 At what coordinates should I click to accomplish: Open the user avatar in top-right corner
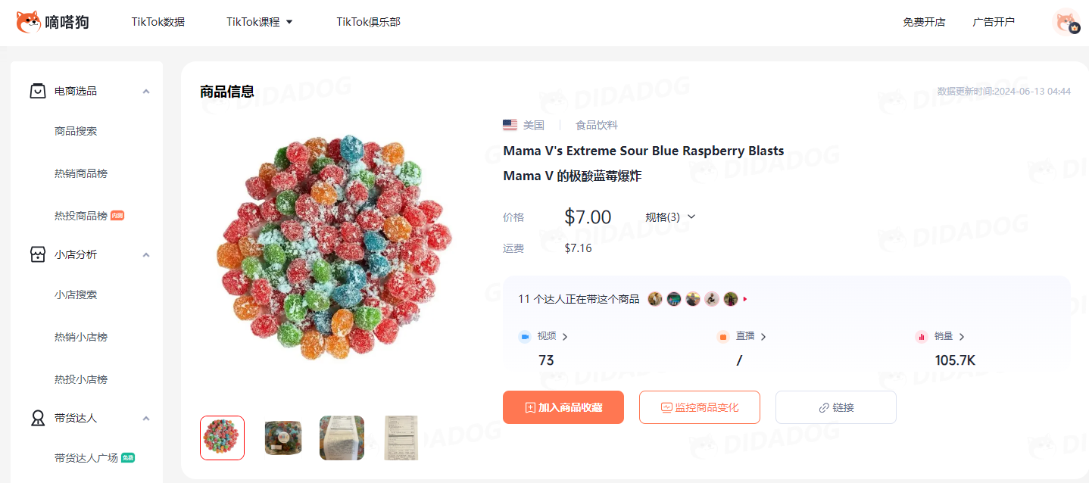(1066, 22)
